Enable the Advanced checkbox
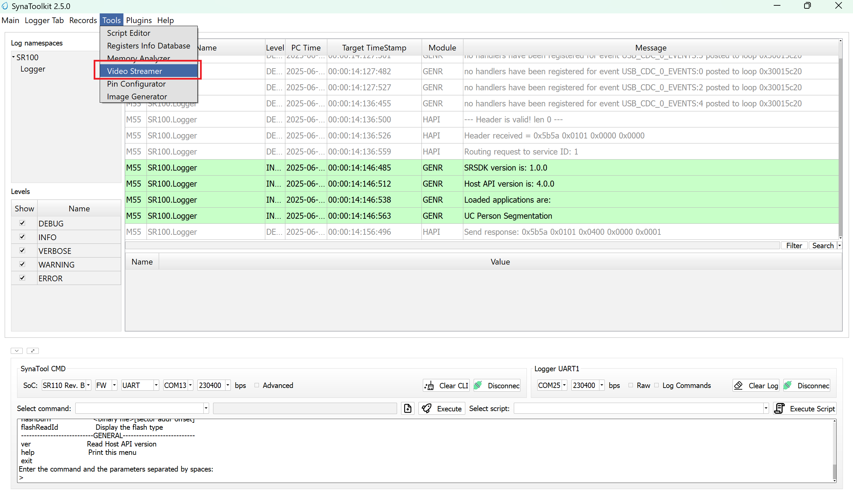853x501 pixels. [x=257, y=385]
